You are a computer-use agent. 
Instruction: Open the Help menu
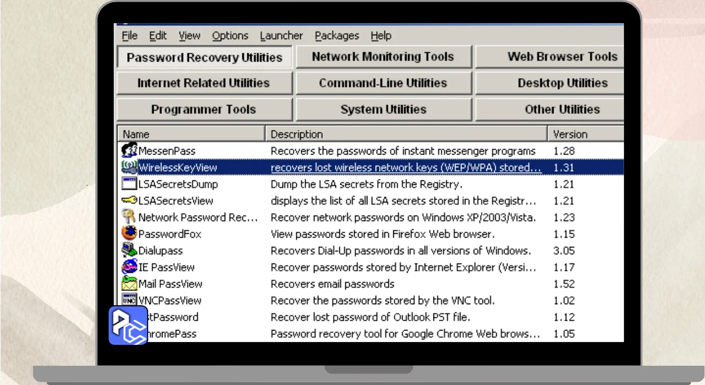[381, 36]
